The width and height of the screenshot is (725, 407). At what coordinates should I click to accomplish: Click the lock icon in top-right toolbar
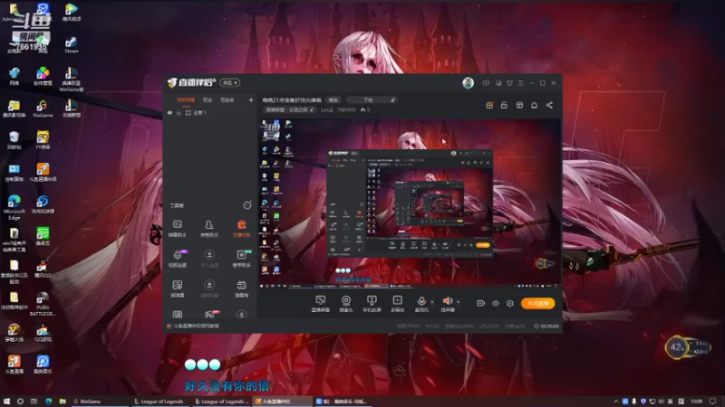(x=504, y=105)
